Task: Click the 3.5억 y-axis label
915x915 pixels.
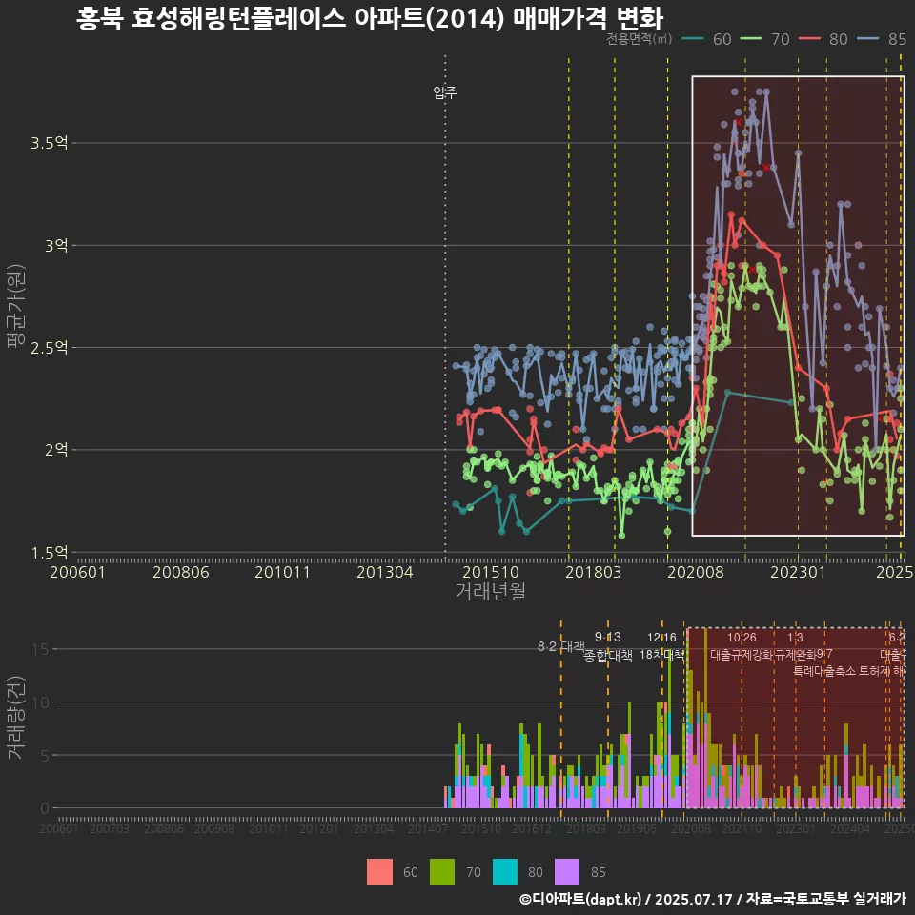Action: click(x=49, y=143)
